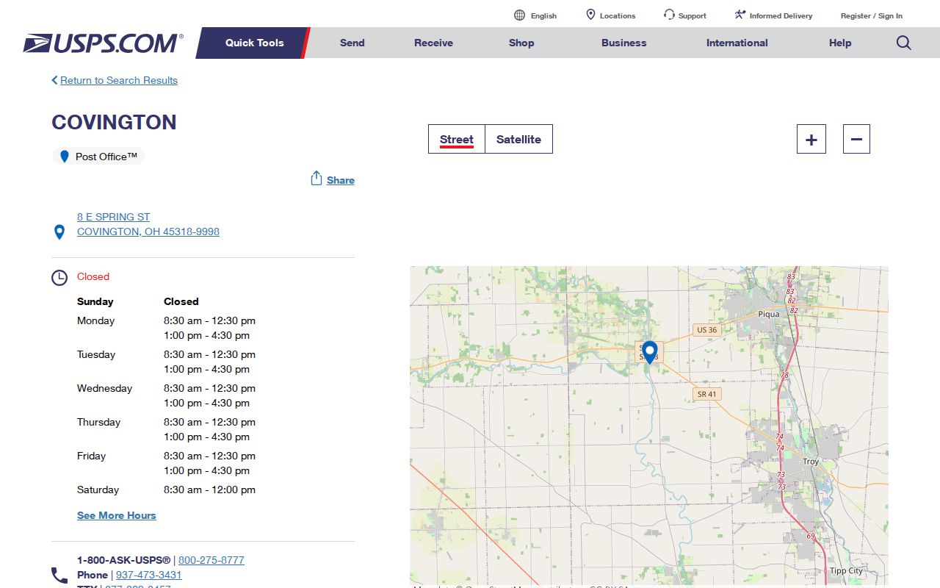
Task: Click Saturday hours 8:30 am - 12:00 pm
Action: (209, 490)
